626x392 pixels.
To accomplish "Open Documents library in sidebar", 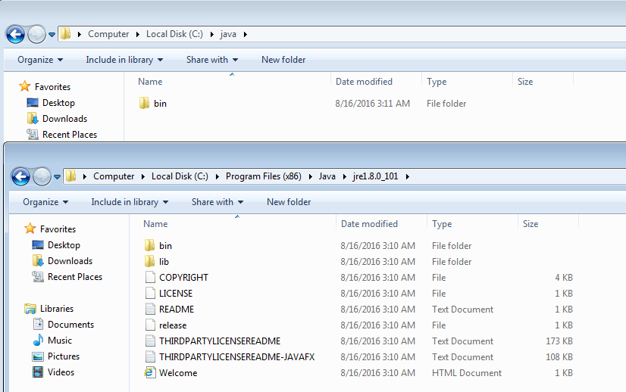I will [70, 325].
